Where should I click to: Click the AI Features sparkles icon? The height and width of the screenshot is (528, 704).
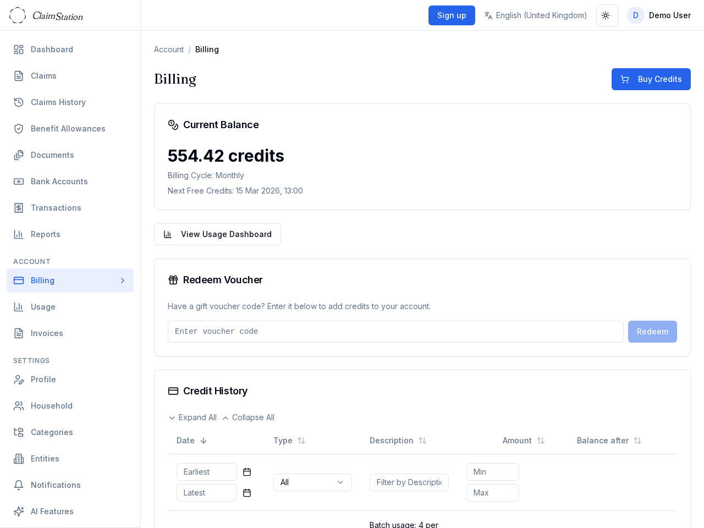pyautogui.click(x=19, y=512)
